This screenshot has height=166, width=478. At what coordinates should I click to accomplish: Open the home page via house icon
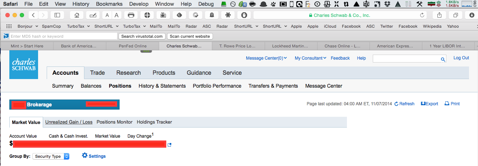tap(77, 15)
